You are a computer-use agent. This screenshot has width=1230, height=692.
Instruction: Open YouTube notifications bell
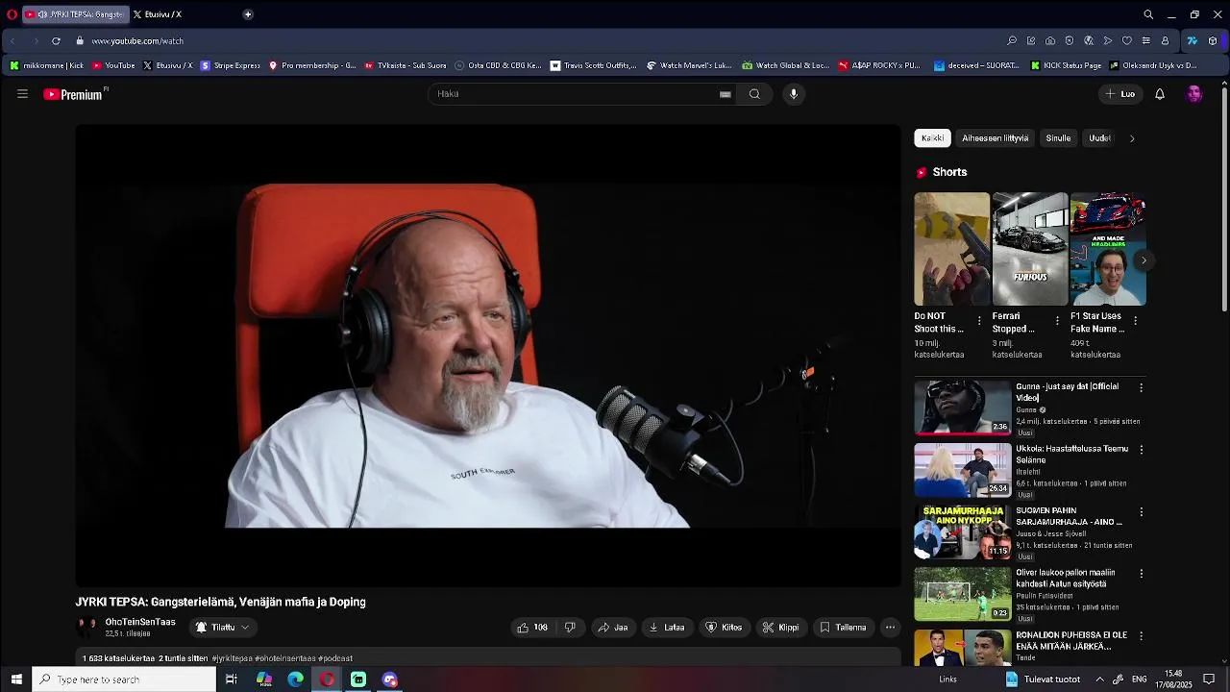[x=1160, y=94]
